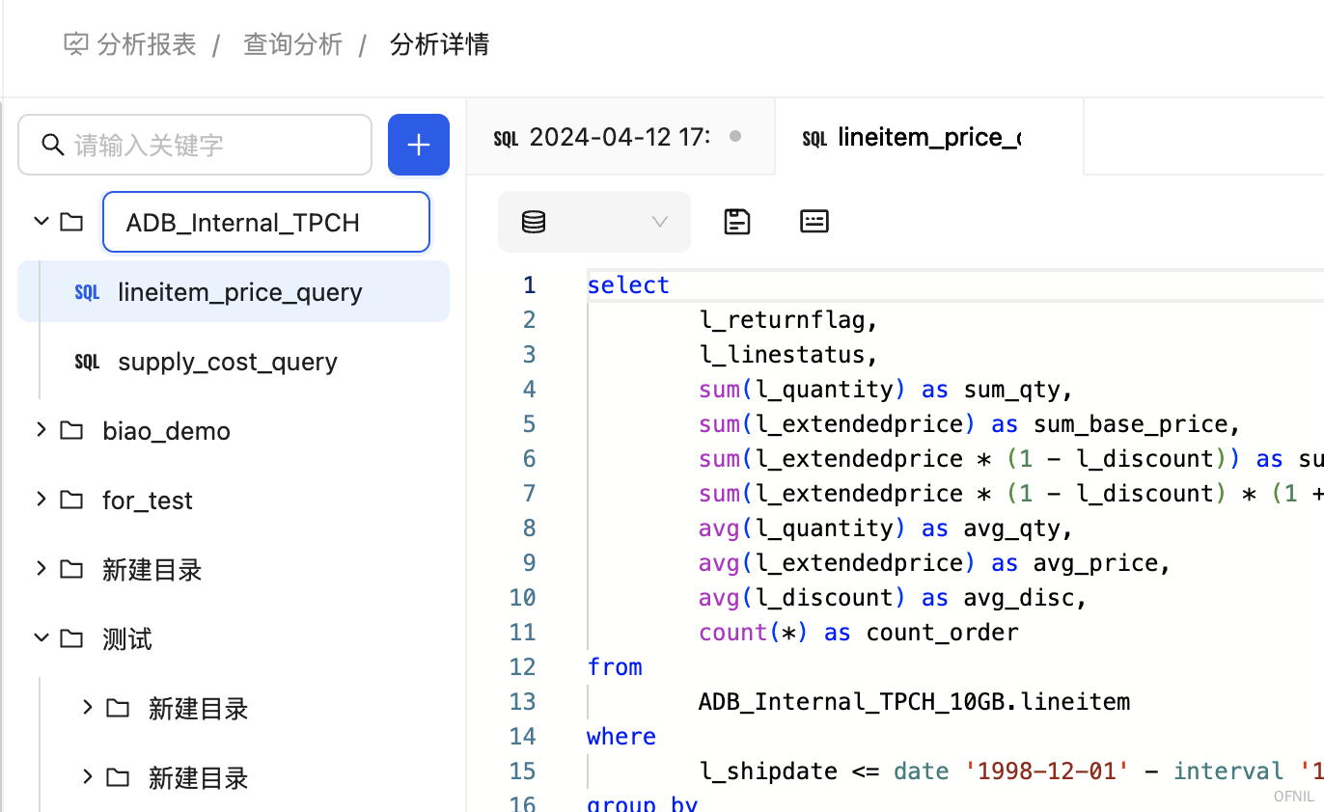Click the for_test folder icon
The height and width of the screenshot is (812, 1324).
point(71,500)
